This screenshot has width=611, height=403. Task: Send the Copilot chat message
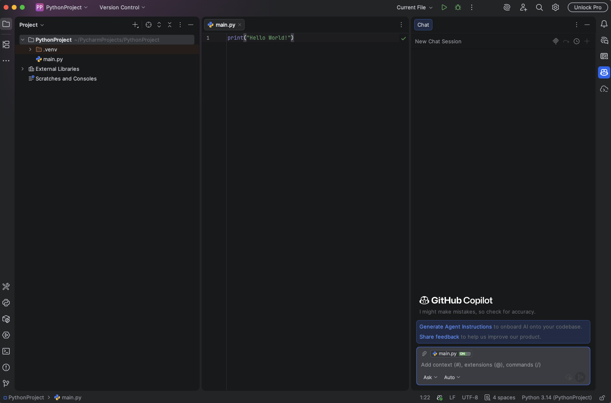580,377
